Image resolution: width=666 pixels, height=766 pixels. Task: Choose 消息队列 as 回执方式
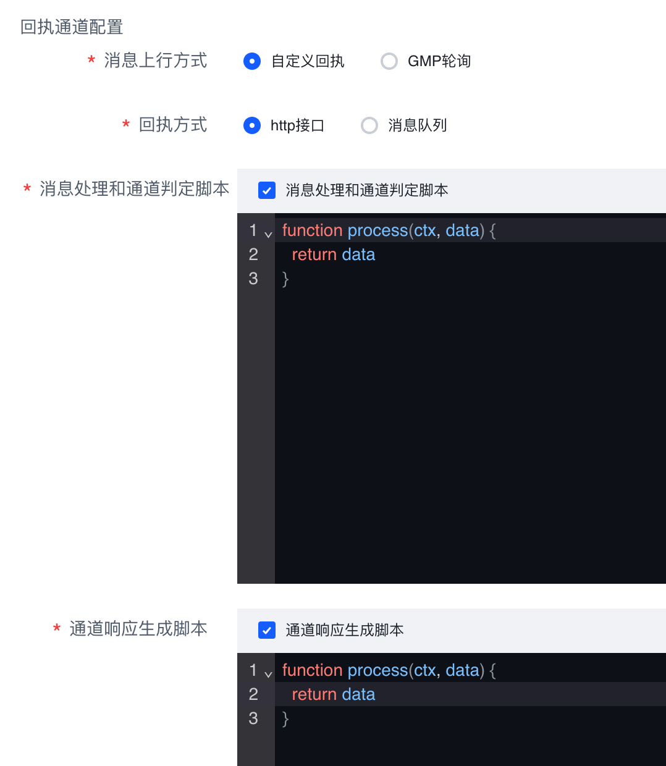pos(369,125)
